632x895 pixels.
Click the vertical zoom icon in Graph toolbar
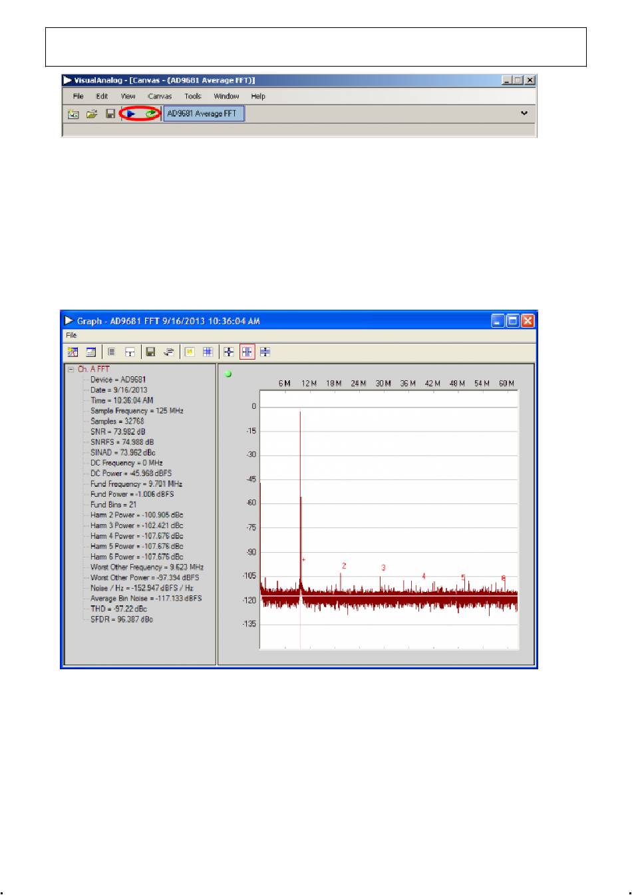pos(265,352)
